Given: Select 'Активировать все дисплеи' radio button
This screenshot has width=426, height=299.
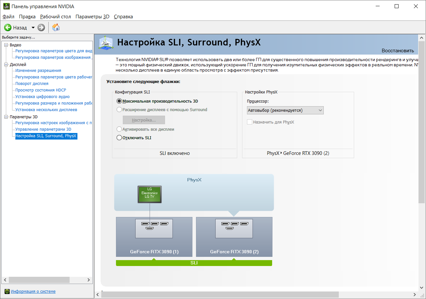Looking at the screenshot, I should tap(119, 129).
